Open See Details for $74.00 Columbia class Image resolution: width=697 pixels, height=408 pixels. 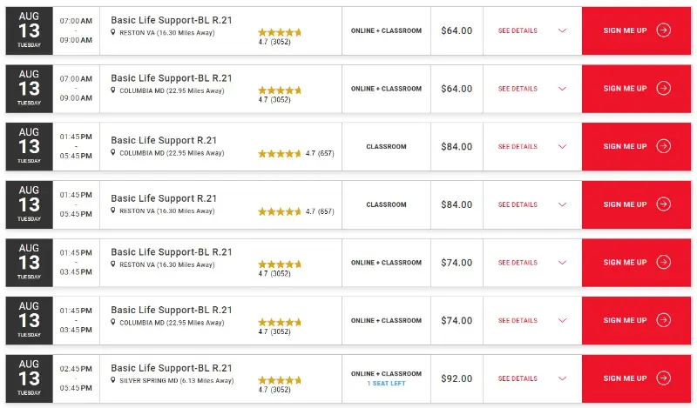tap(518, 320)
